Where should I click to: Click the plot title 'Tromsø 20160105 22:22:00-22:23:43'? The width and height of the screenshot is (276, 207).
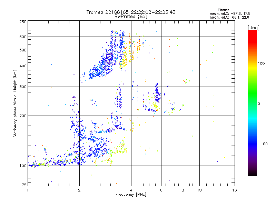coord(131,12)
